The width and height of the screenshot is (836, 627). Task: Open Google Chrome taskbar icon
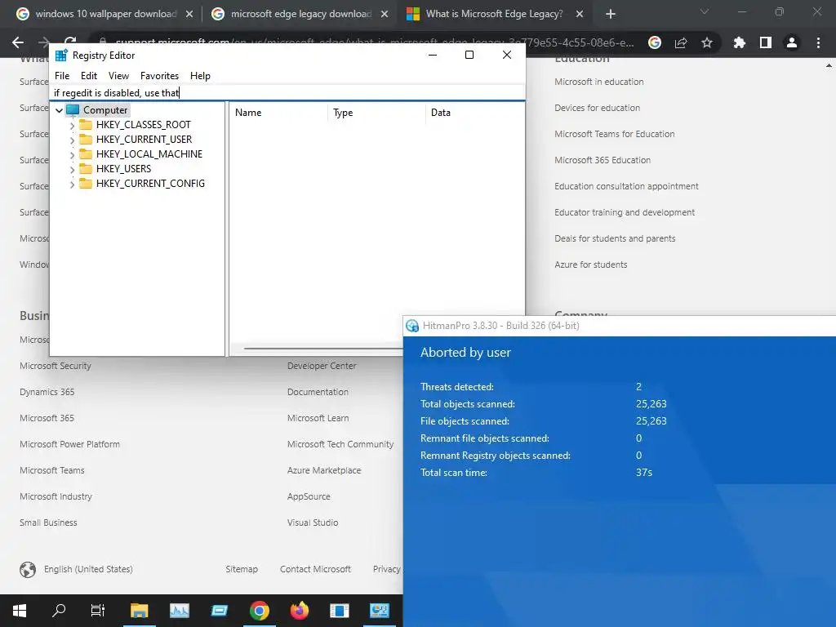[259, 611]
